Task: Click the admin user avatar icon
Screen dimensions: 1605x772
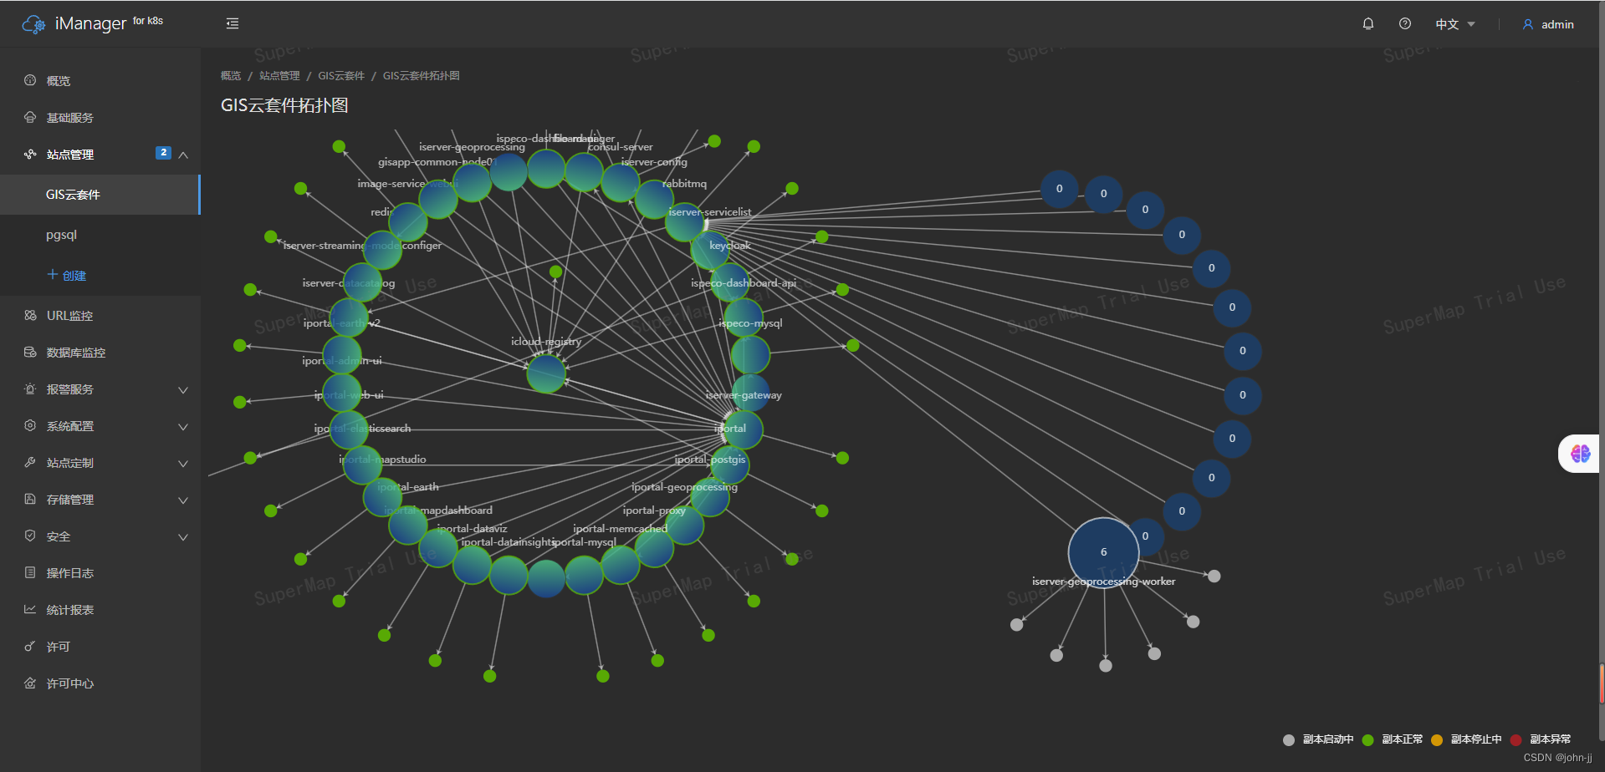Action: pos(1528,24)
